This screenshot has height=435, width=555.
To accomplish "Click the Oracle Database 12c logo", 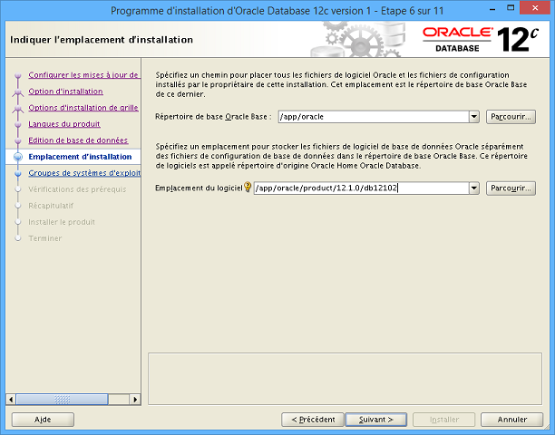I will tap(481, 40).
